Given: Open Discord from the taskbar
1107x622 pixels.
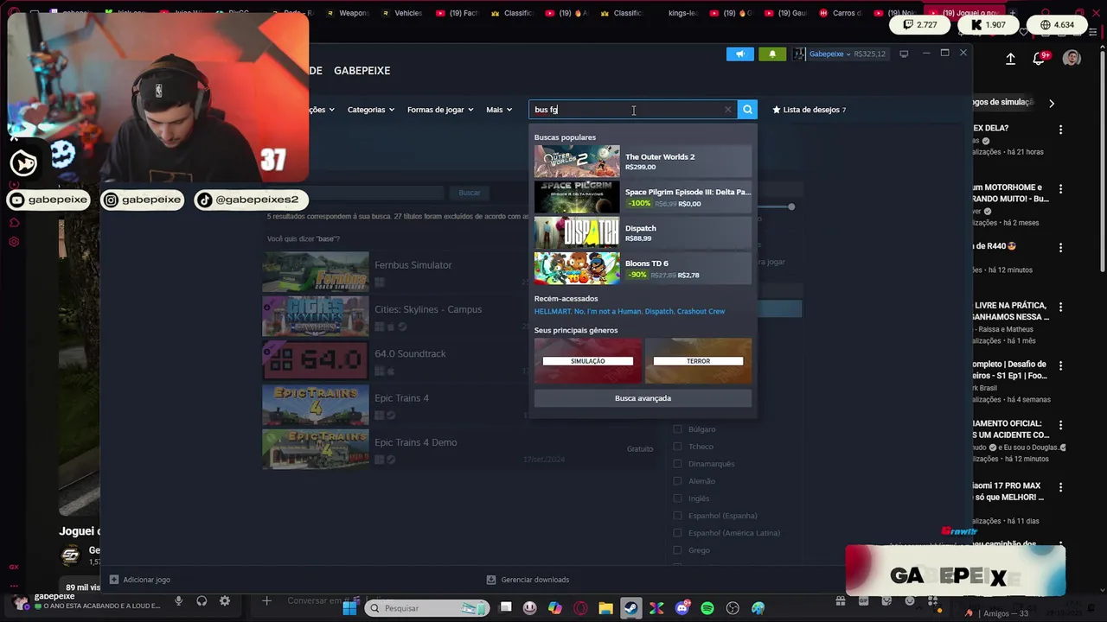Looking at the screenshot, I should 682,608.
